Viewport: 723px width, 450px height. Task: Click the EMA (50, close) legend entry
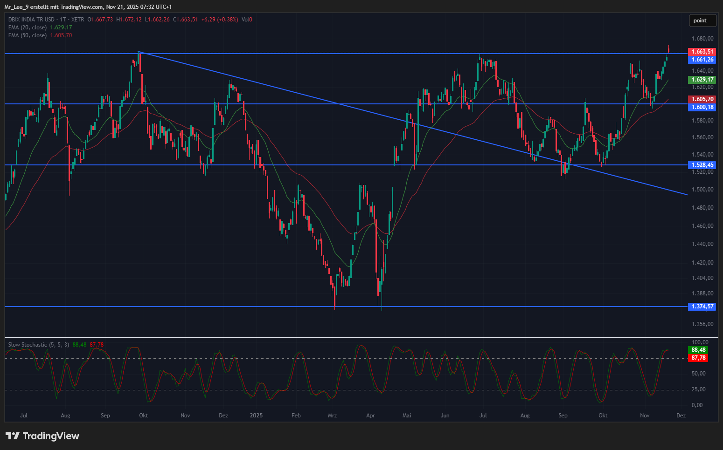[x=28, y=35]
